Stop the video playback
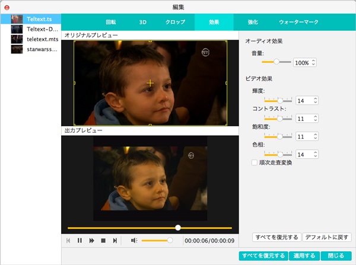Screen dimensions: 356x265 (103, 241)
